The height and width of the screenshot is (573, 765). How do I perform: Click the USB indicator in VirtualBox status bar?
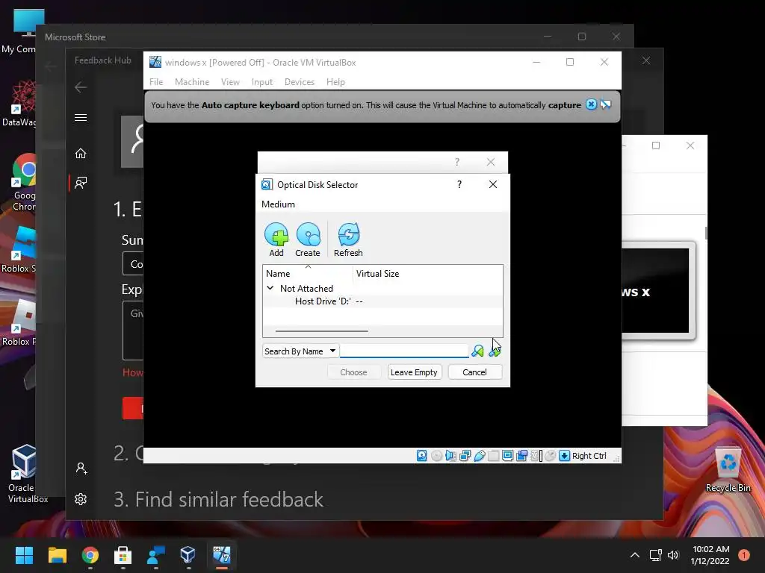[x=479, y=456]
